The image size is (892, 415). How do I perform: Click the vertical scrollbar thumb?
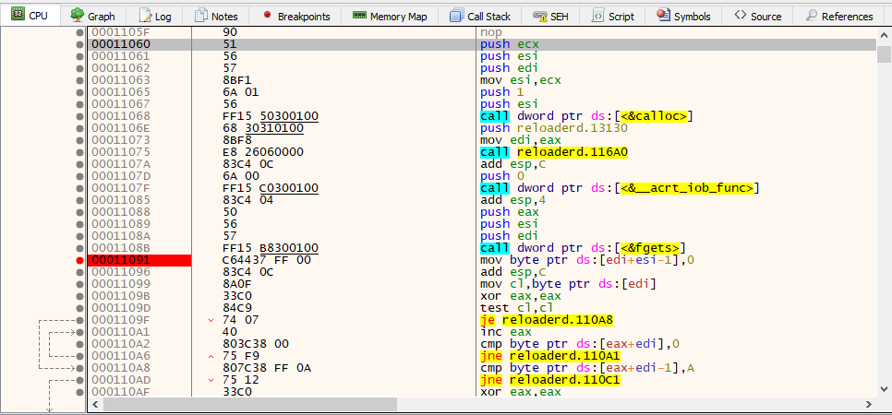(884, 54)
